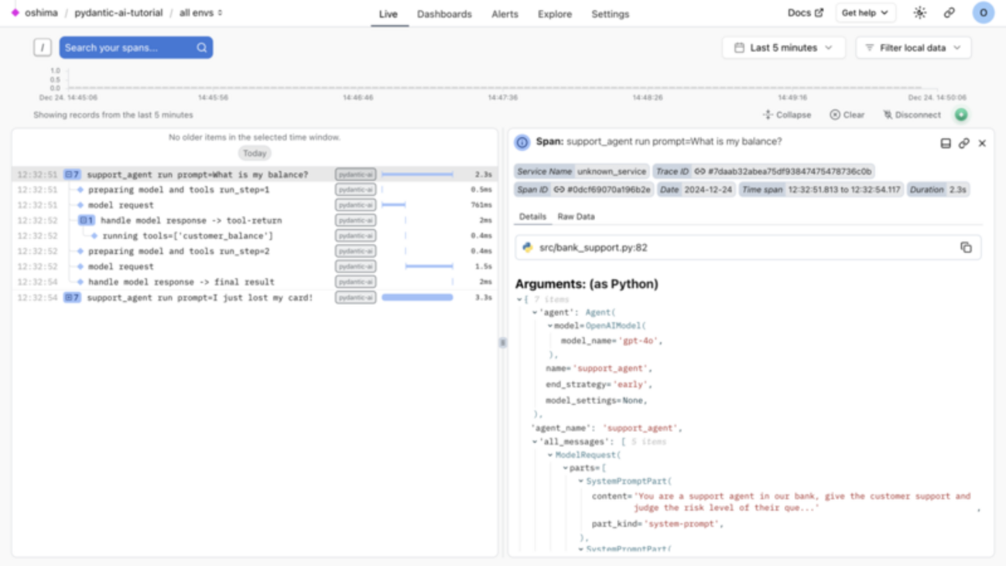The height and width of the screenshot is (566, 1006).
Task: Click the Date 2024-12-24 chip
Action: coord(696,190)
